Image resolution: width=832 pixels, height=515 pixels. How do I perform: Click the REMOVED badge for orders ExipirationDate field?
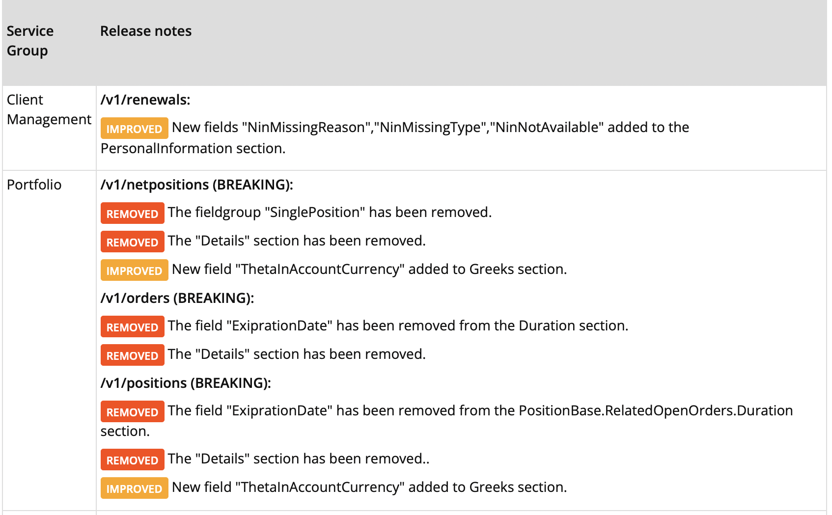pyautogui.click(x=132, y=326)
